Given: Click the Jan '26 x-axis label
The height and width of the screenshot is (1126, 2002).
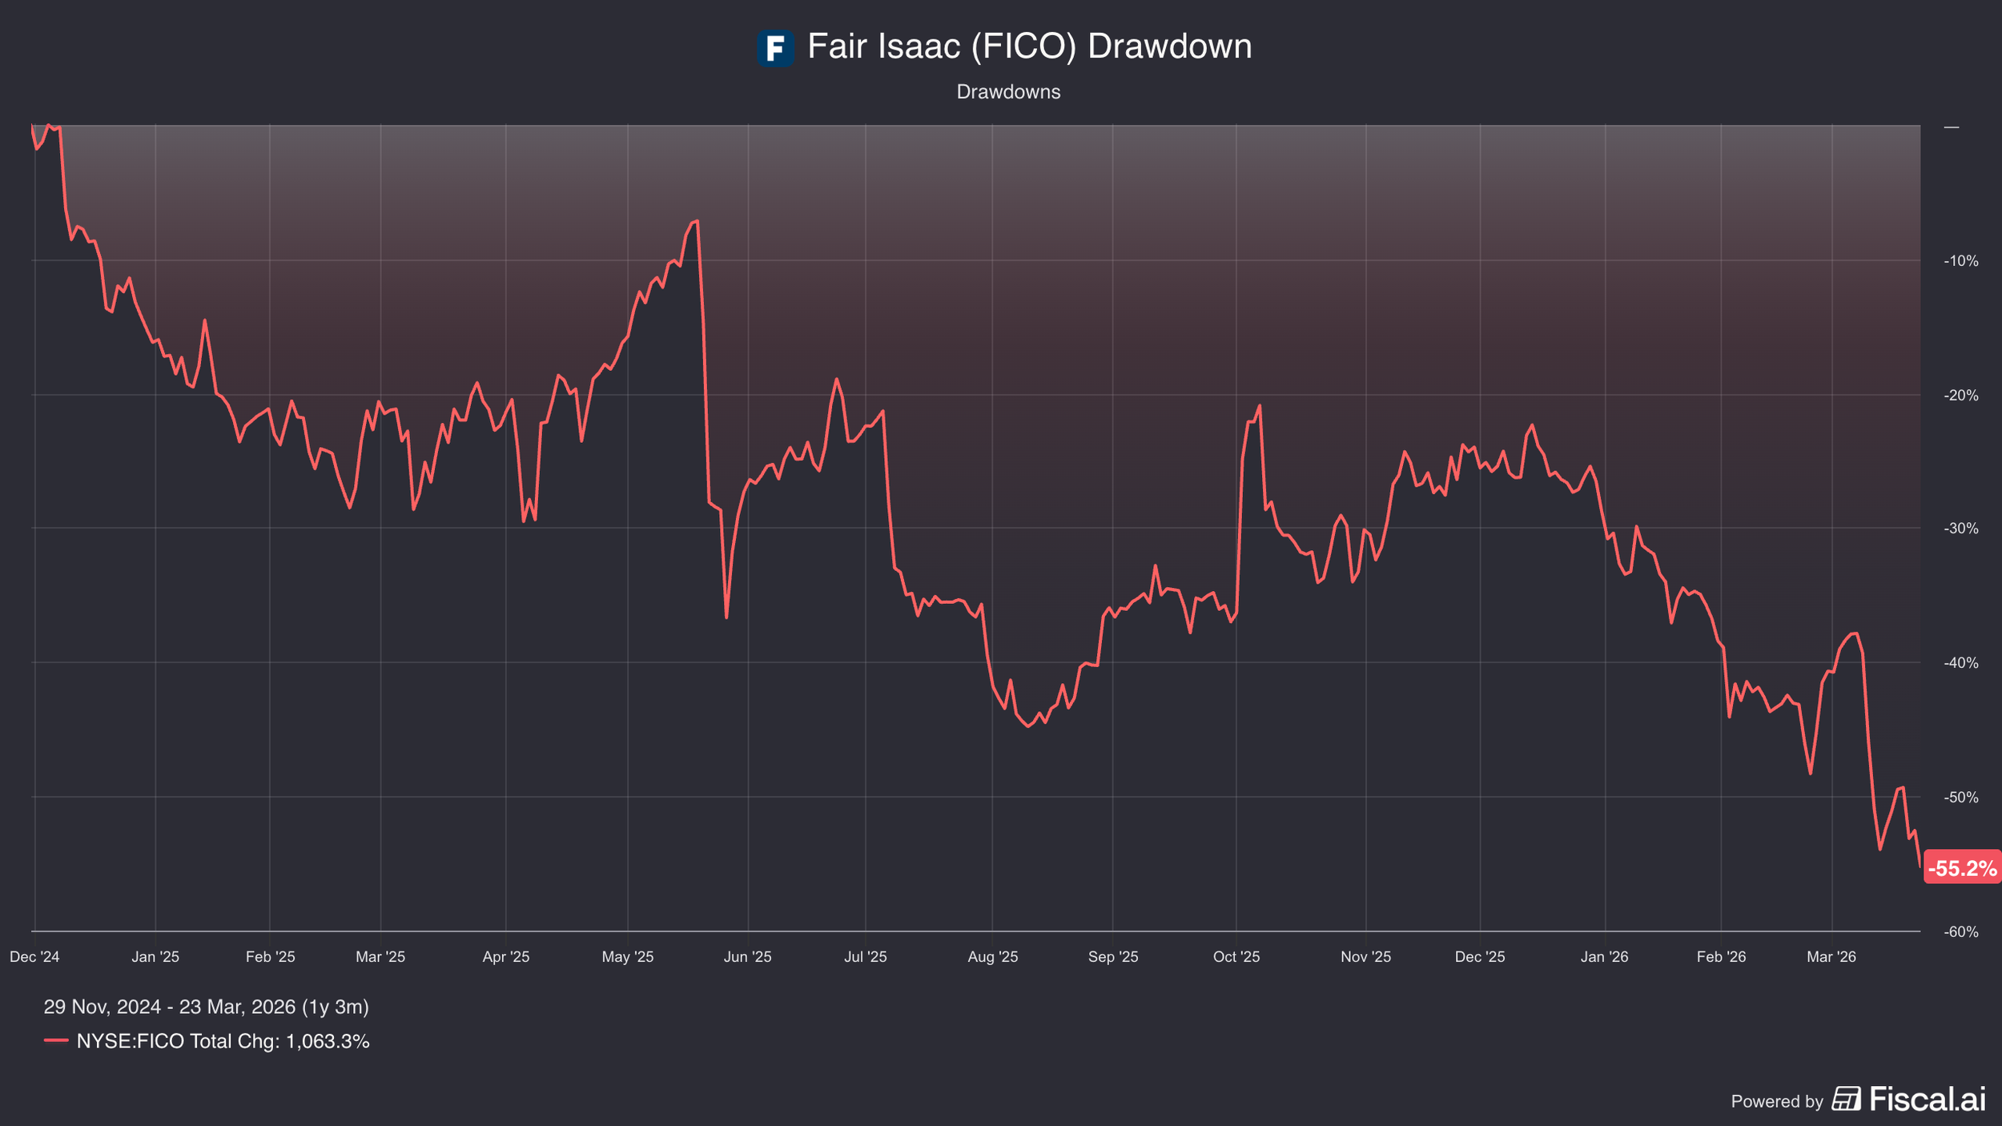Looking at the screenshot, I should (1604, 957).
